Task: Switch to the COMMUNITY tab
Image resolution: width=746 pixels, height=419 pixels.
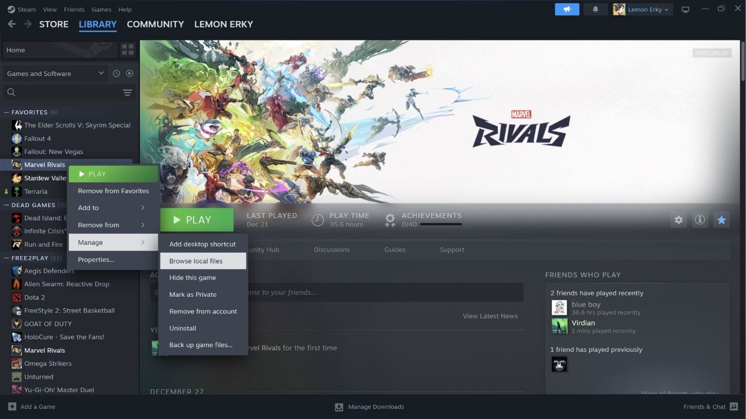Action: pyautogui.click(x=155, y=24)
